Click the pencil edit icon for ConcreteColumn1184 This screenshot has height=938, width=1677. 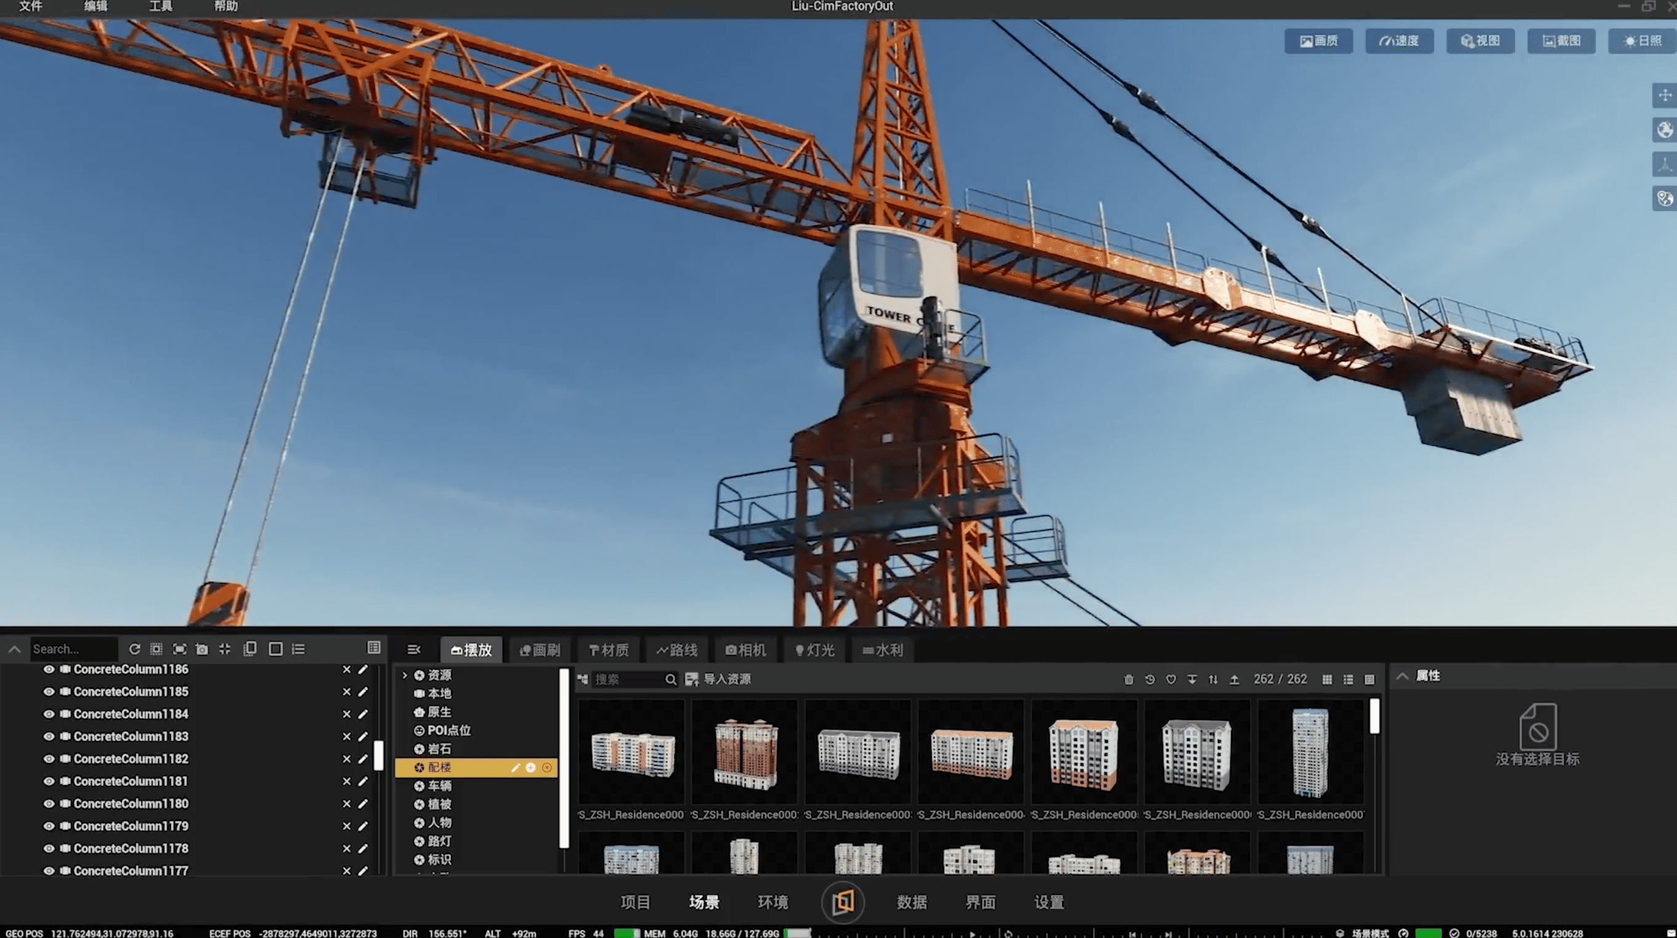tap(363, 713)
